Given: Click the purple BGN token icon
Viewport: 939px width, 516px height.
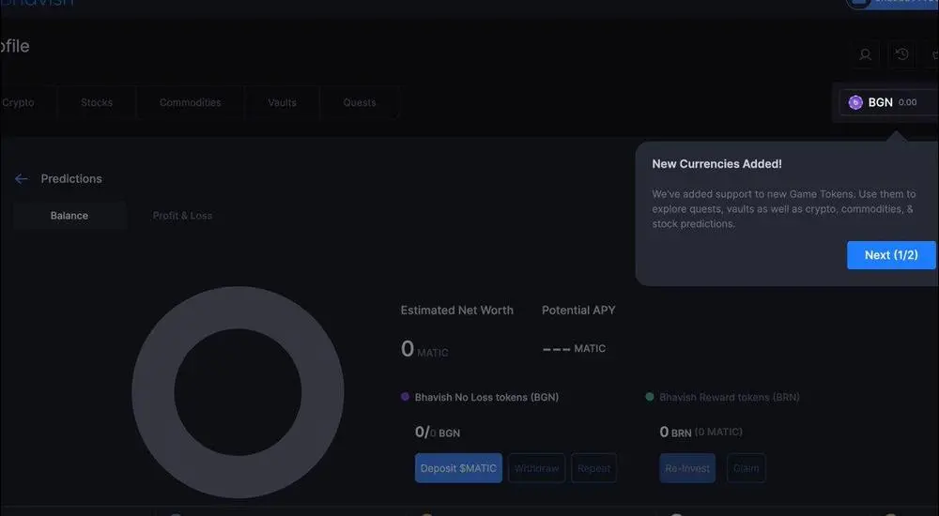Looking at the screenshot, I should pos(855,102).
